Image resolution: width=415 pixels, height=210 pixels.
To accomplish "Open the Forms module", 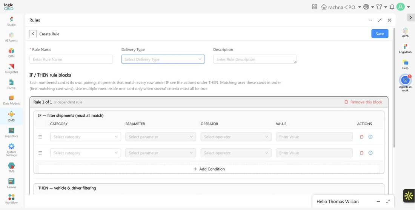I will 11,85.
